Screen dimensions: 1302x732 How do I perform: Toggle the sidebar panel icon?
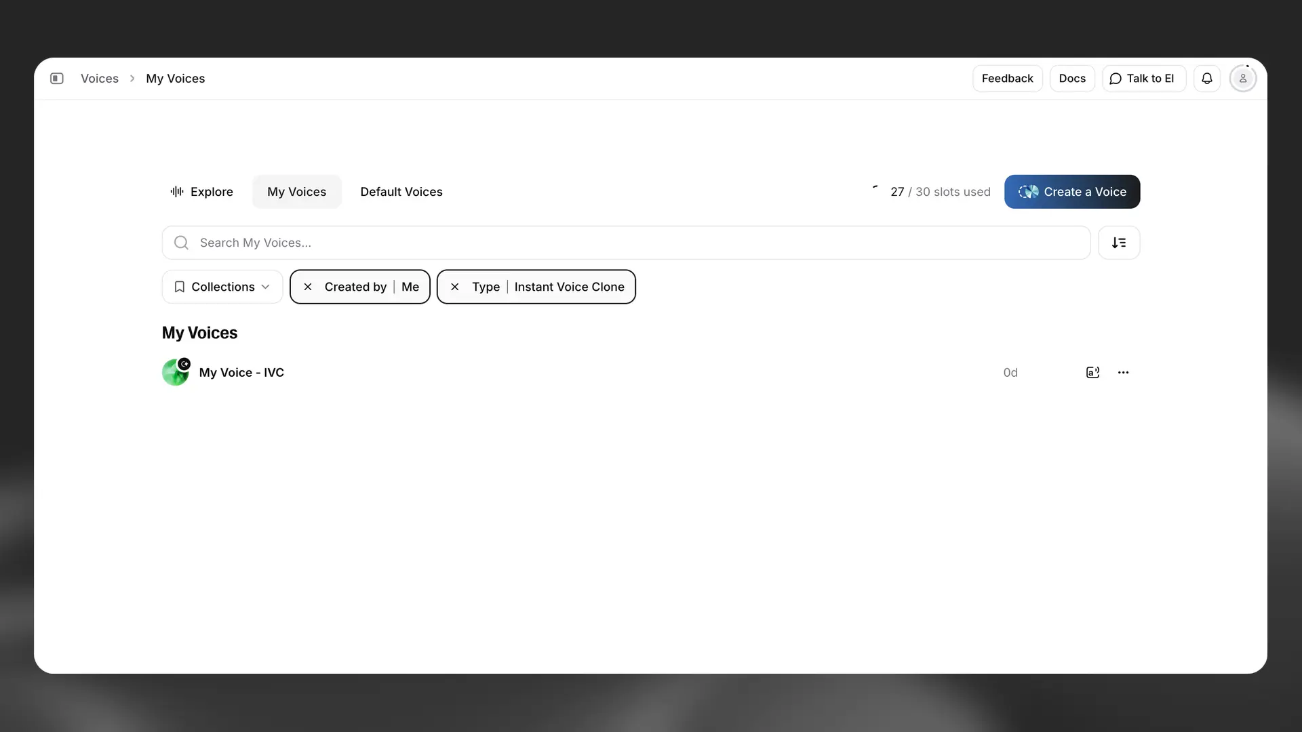coord(58,79)
